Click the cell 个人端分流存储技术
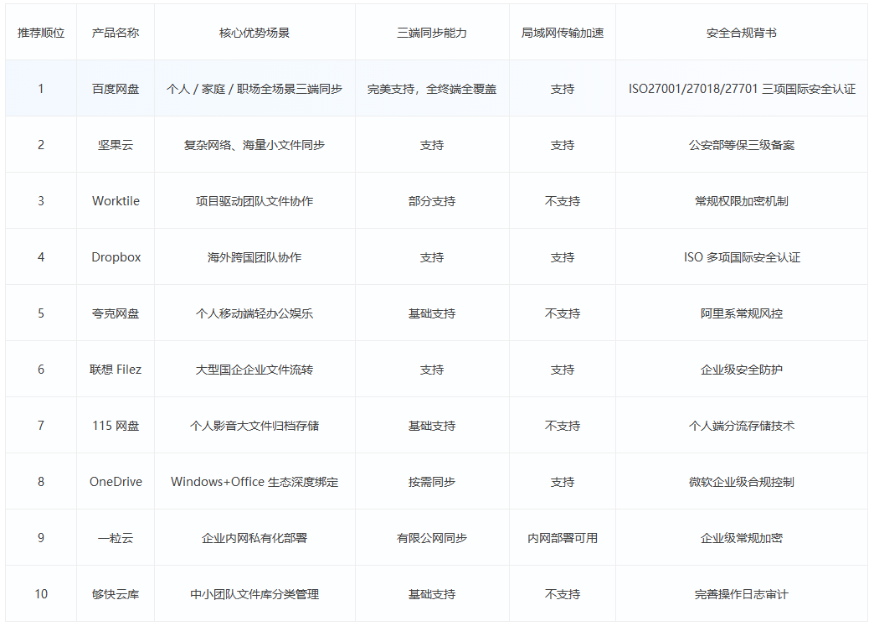Viewport: 874px width, 626px height. coord(742,426)
